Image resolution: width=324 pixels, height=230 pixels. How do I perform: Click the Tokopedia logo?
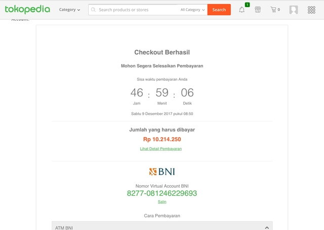[27, 10]
